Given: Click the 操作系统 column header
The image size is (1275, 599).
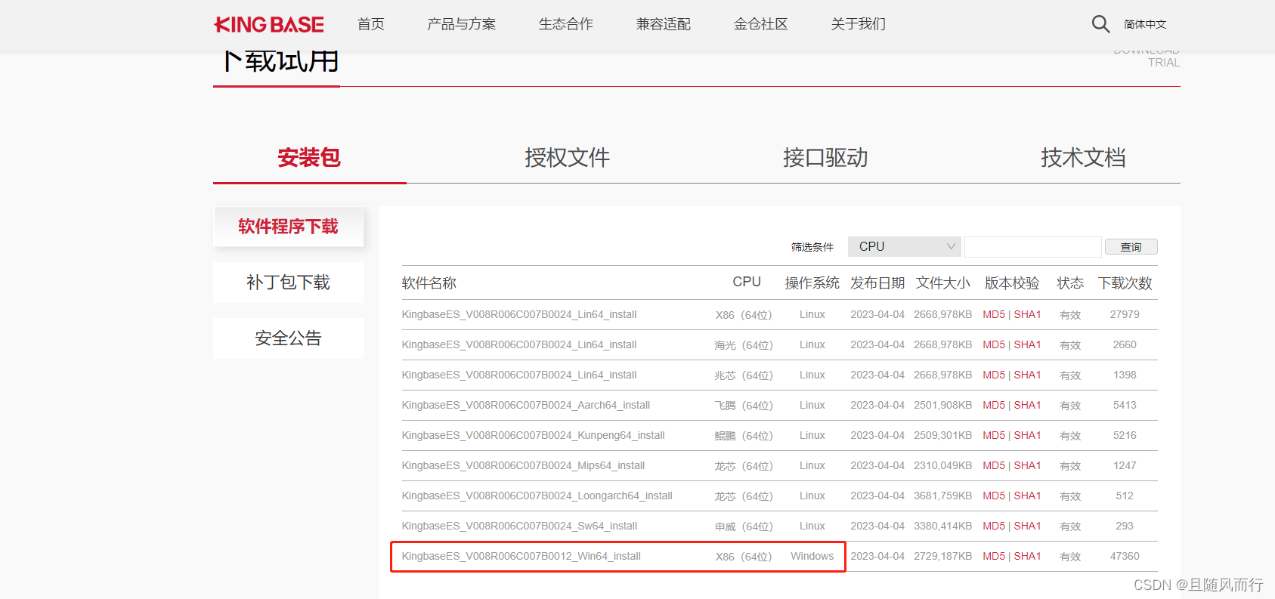Looking at the screenshot, I should point(812,283).
